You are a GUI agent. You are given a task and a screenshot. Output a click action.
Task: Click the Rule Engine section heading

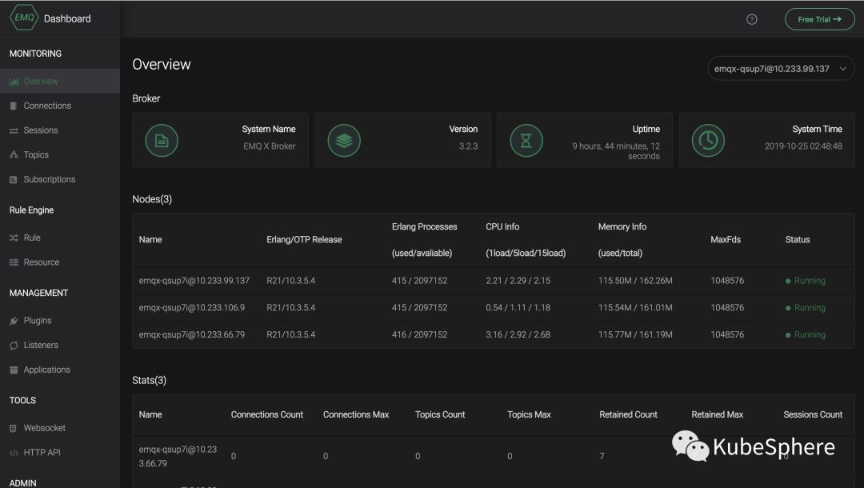coord(31,210)
